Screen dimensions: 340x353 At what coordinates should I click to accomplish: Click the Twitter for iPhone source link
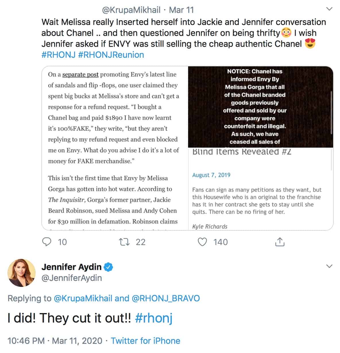click(x=146, y=341)
